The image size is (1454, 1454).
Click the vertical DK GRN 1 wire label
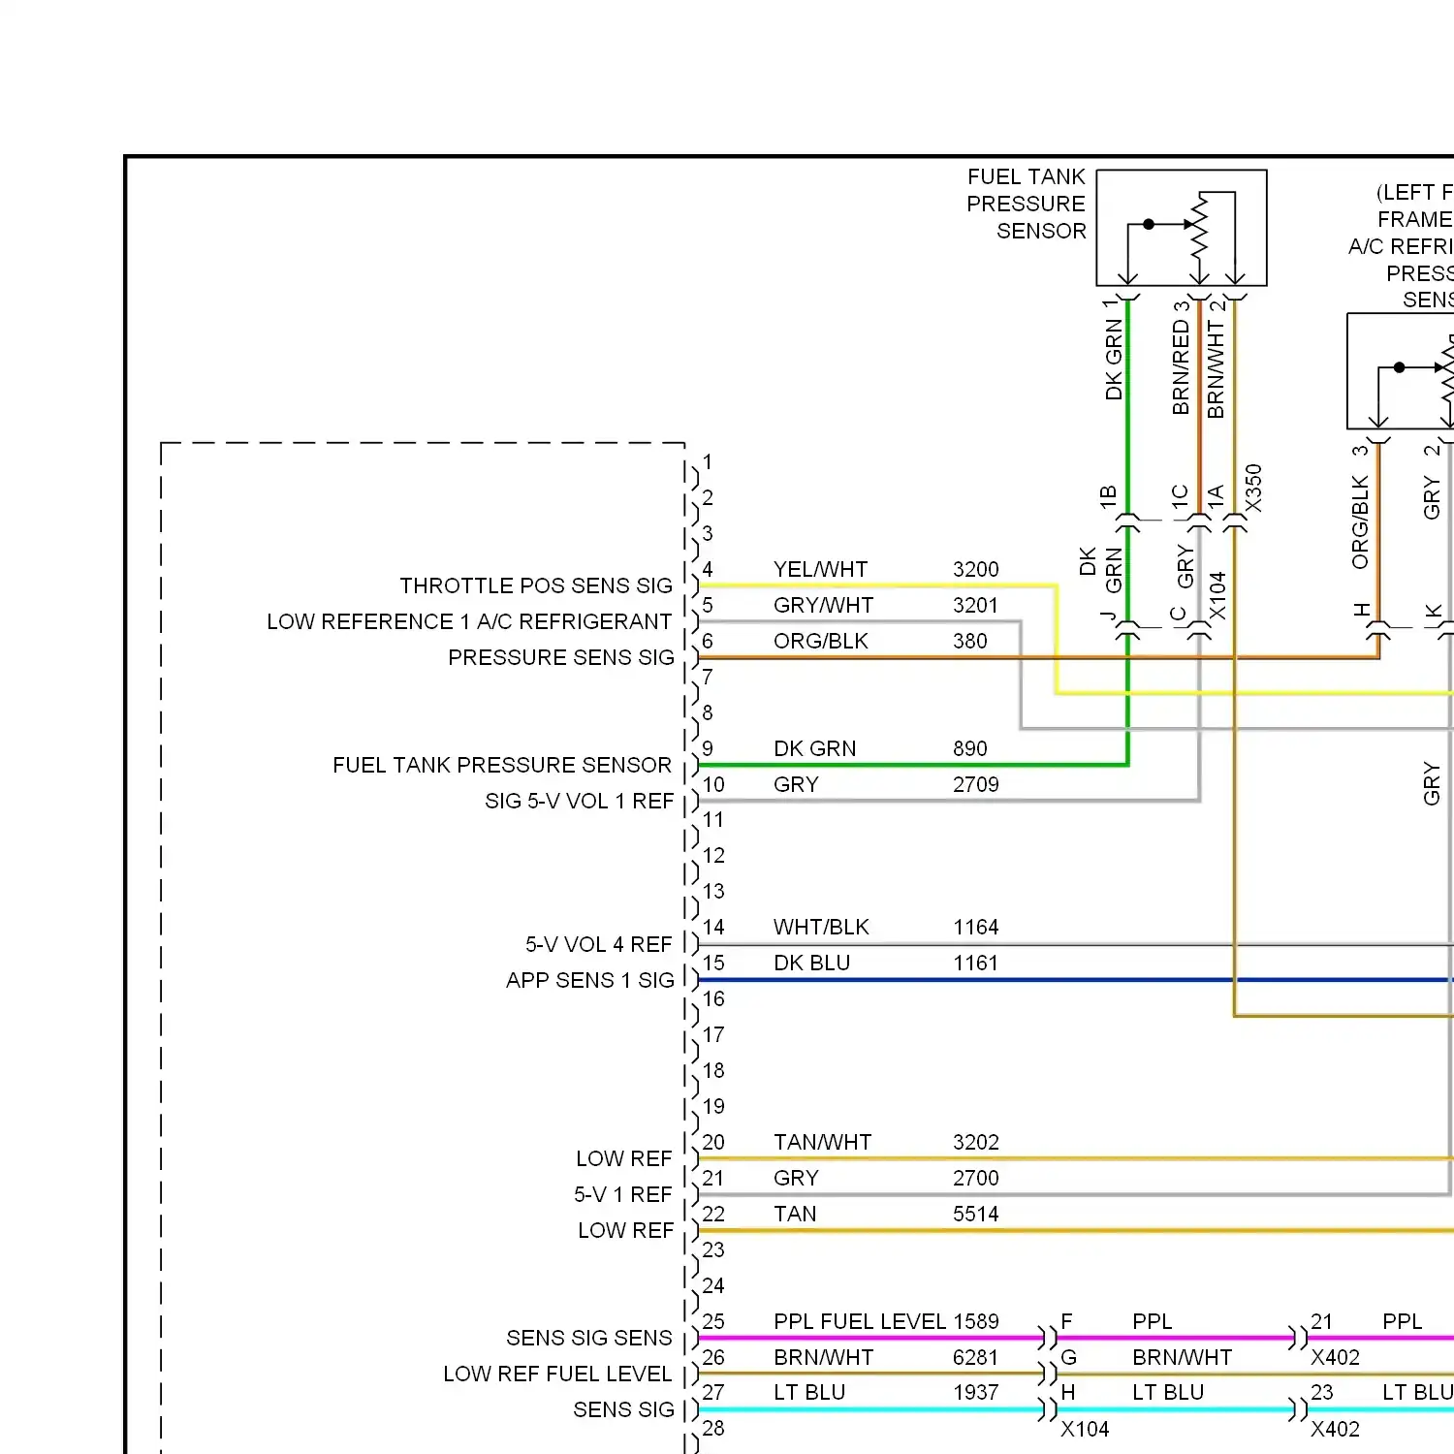(1113, 349)
